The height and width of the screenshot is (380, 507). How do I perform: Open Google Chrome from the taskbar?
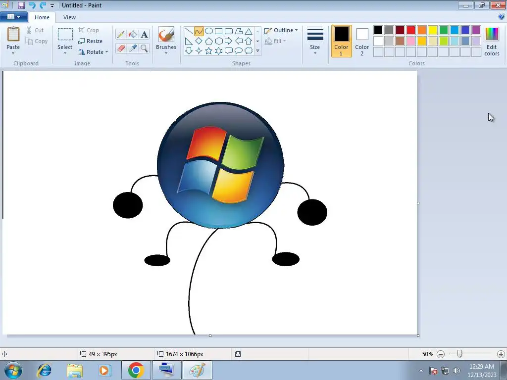click(136, 370)
